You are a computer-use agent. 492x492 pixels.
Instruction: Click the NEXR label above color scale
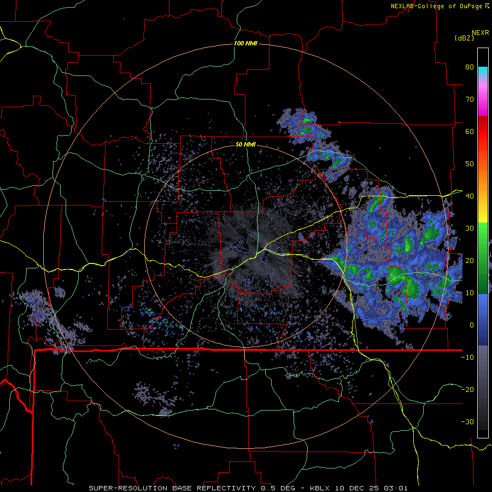[x=480, y=33]
